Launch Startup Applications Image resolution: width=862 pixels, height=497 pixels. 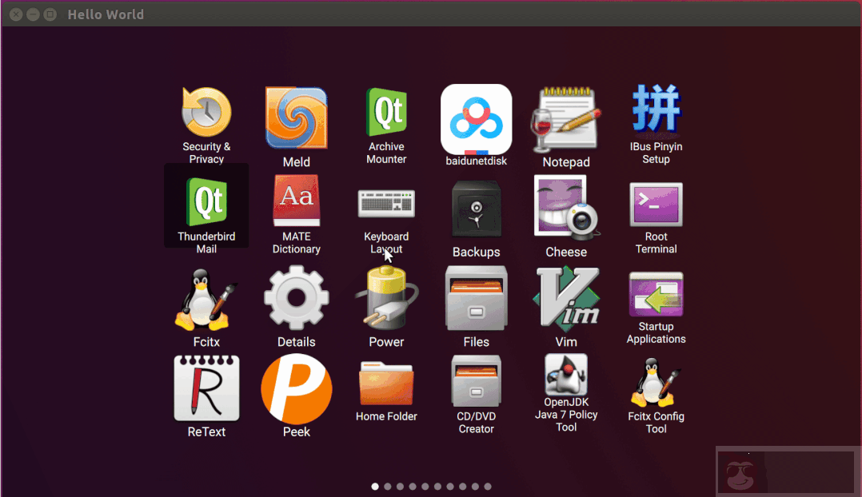click(656, 296)
